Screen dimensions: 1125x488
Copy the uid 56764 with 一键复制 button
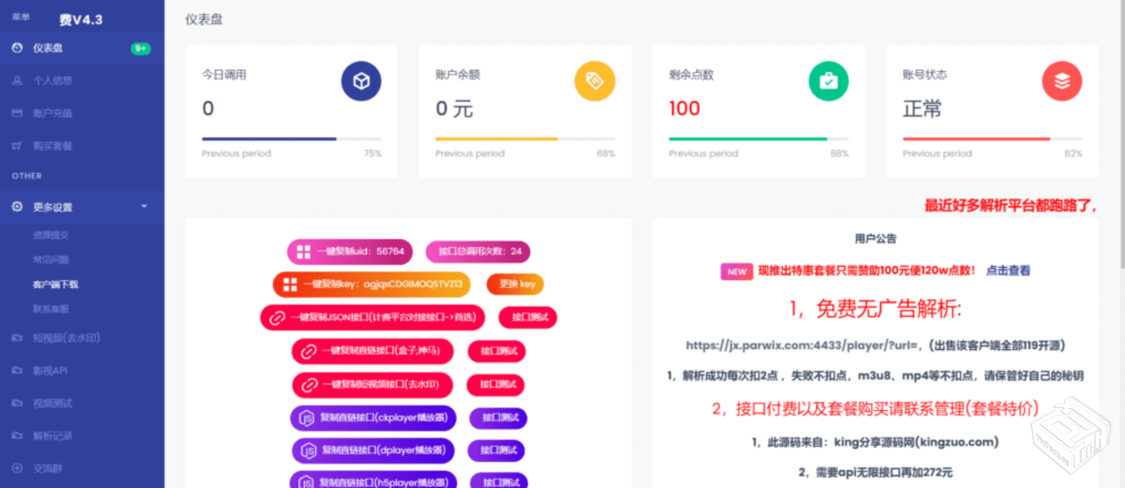click(x=350, y=251)
